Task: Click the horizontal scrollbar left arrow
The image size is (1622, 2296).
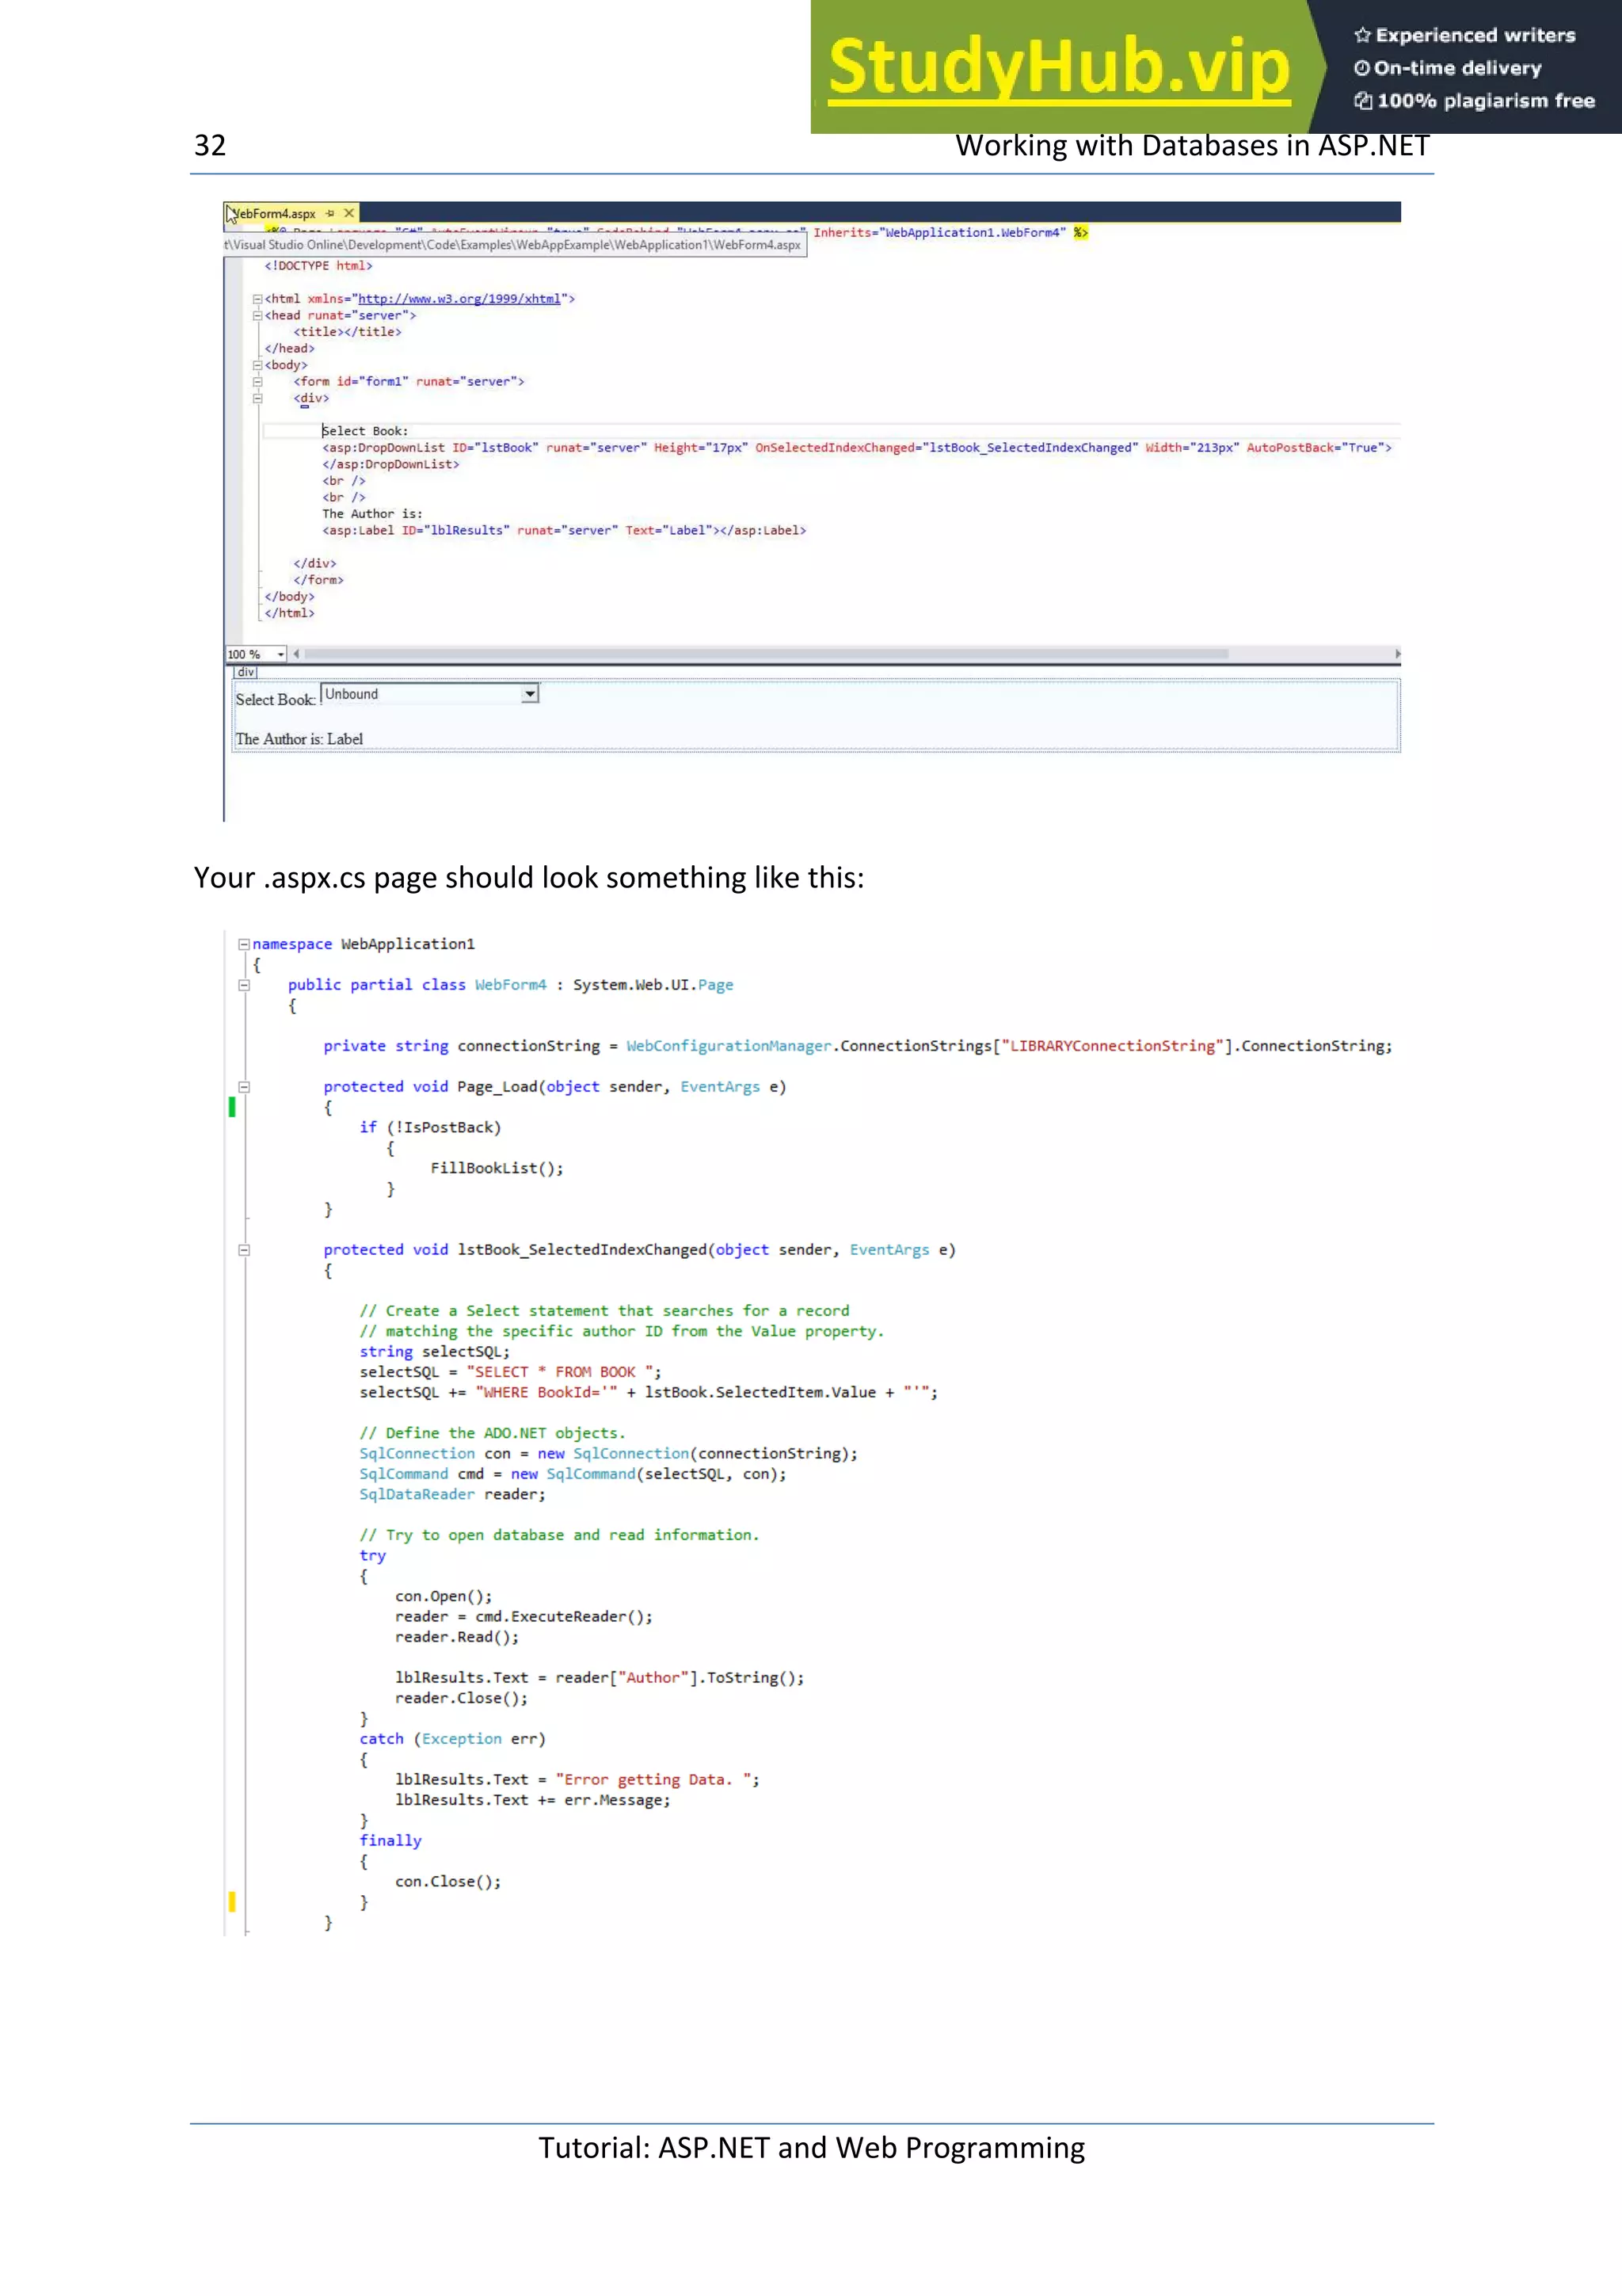Action: point(296,654)
